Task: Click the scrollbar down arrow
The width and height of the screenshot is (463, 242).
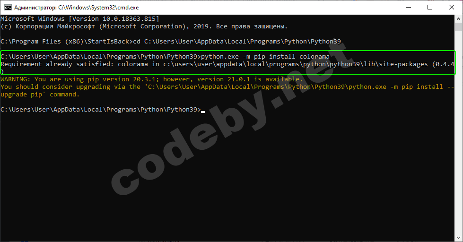Action: (x=458, y=238)
